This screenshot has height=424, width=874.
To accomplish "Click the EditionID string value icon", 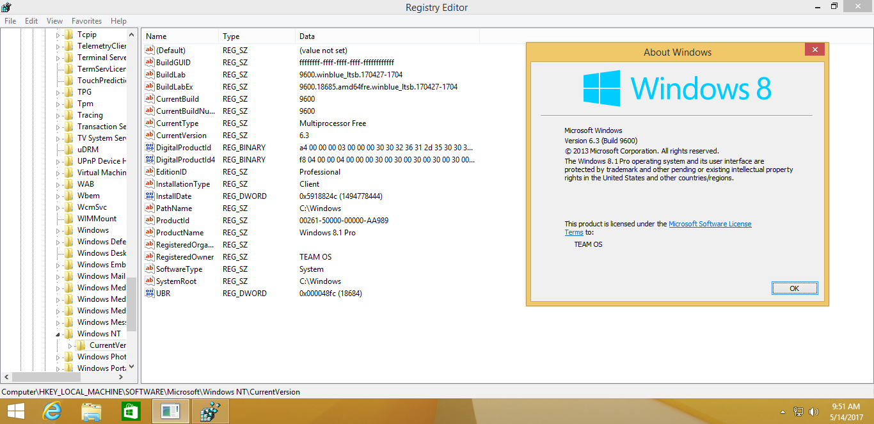I will point(150,172).
